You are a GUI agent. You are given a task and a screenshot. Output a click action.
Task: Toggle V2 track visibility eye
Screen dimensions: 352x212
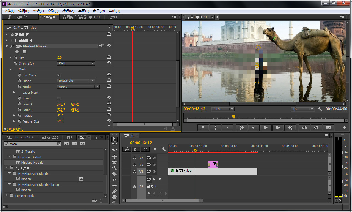click(154, 165)
